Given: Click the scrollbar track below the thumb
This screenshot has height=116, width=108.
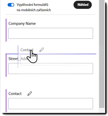Looking at the screenshot, I should click(102, 110).
